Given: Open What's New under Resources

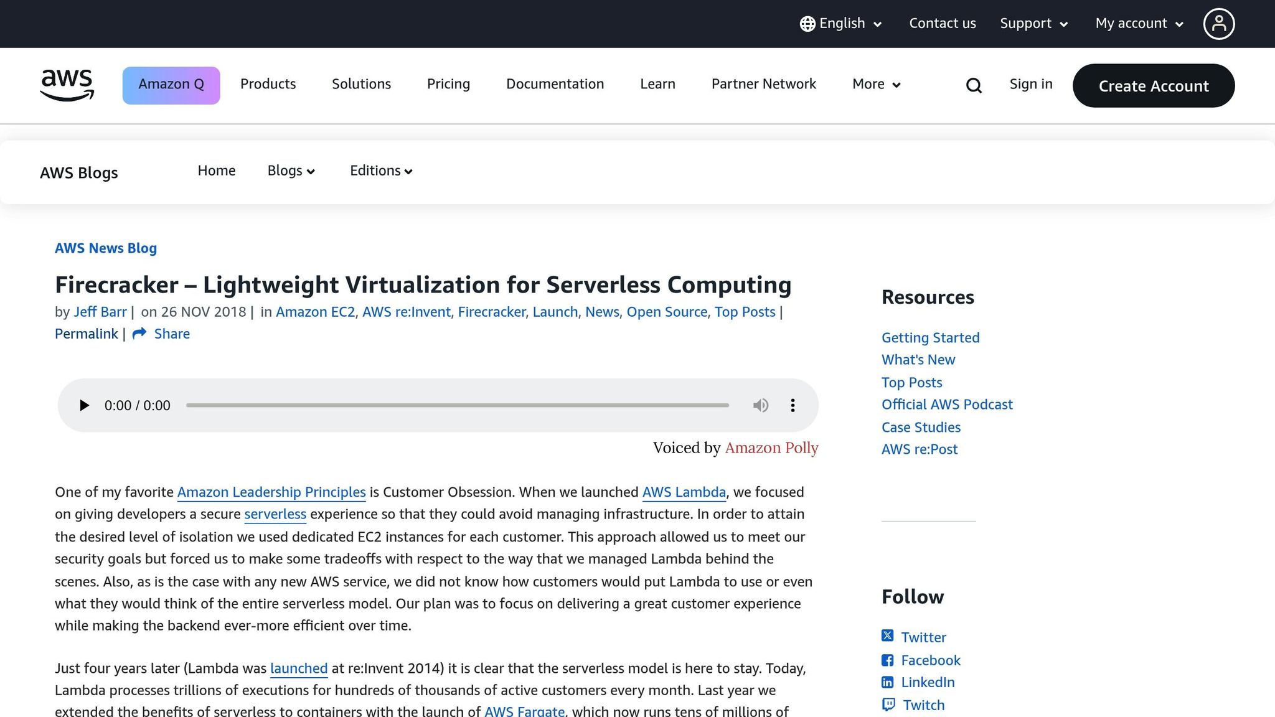Looking at the screenshot, I should click(918, 360).
